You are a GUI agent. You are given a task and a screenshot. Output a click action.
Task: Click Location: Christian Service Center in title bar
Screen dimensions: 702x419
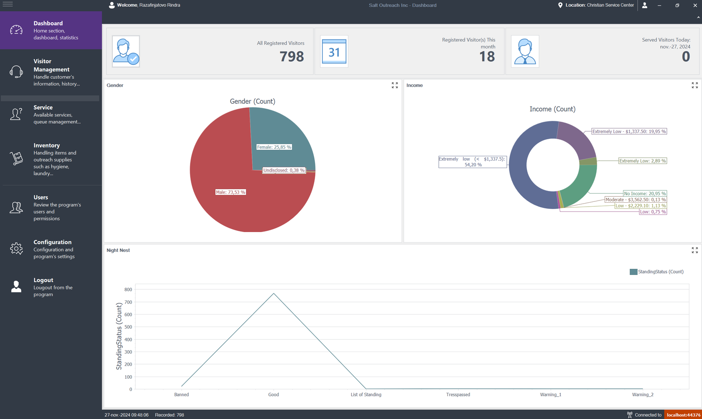tap(599, 5)
